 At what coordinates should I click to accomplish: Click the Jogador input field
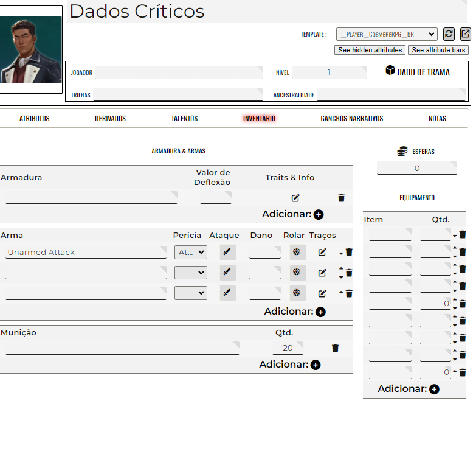[x=179, y=72]
